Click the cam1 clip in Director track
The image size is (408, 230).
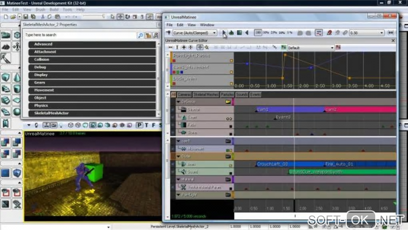click(290, 109)
